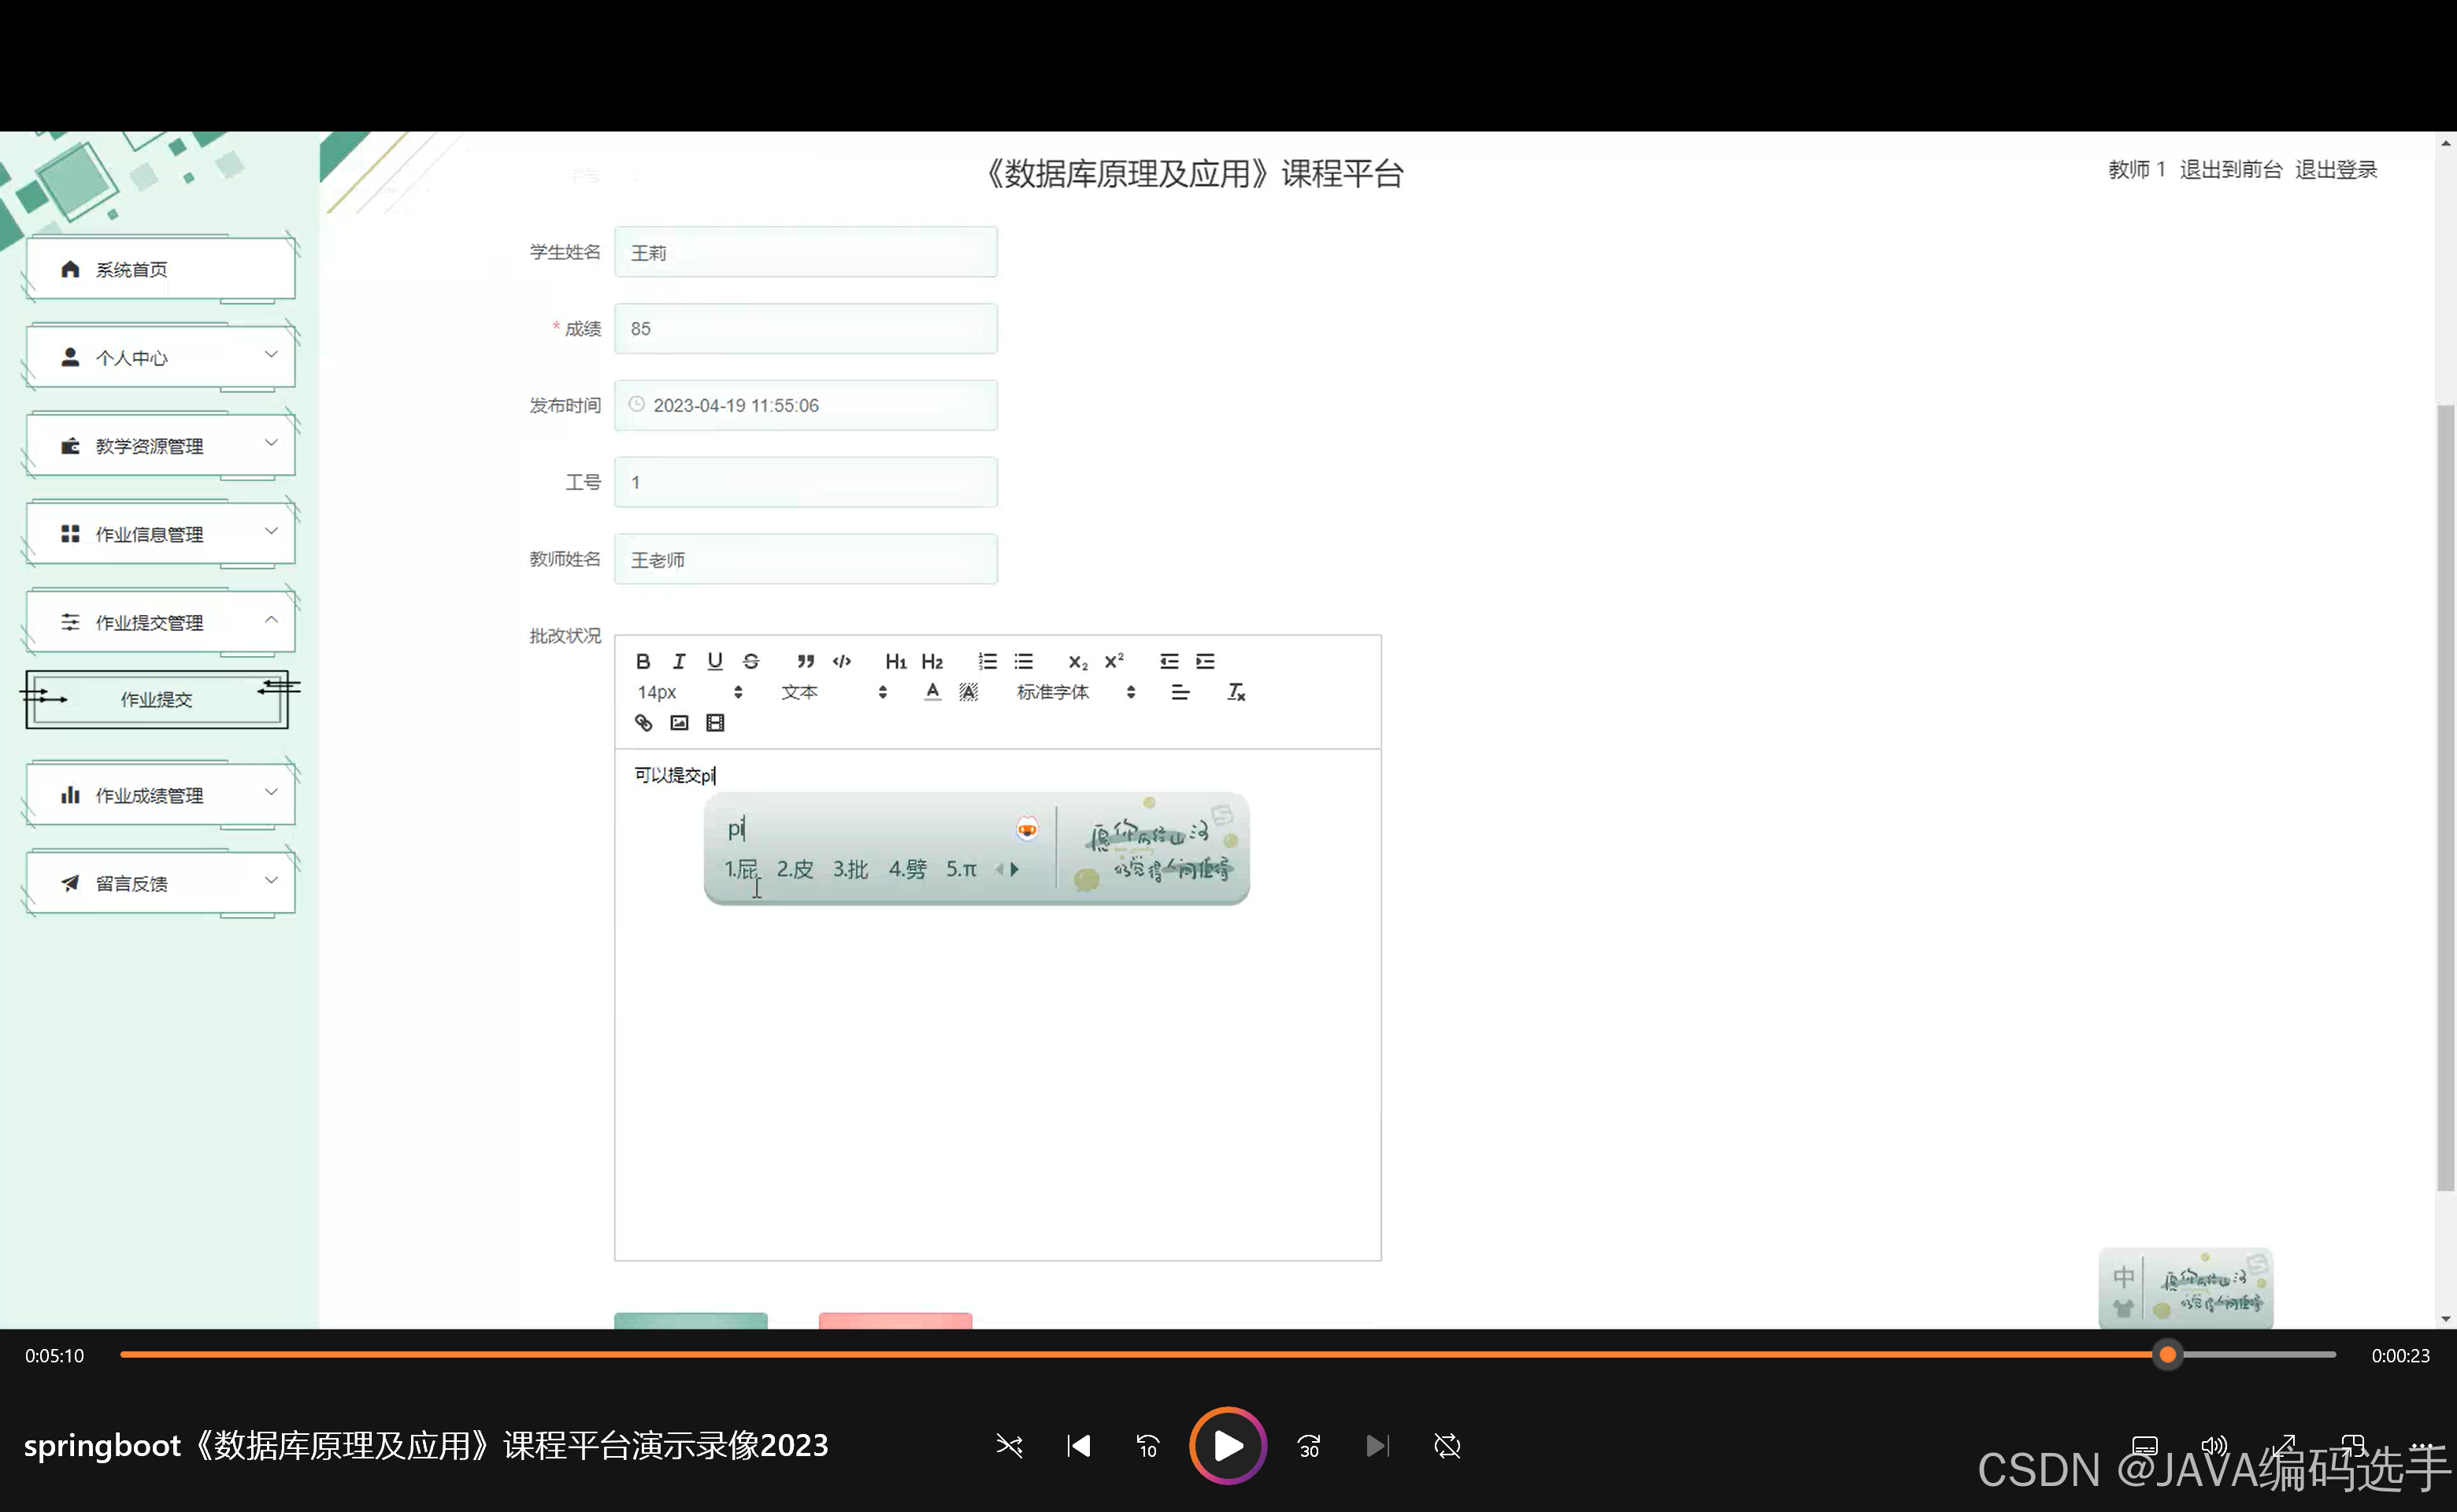This screenshot has width=2457, height=1512.
Task: Apply Heading 2 style
Action: click(x=932, y=661)
